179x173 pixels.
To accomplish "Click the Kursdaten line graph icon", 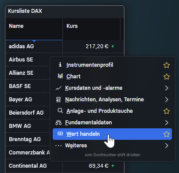I will coord(58,88).
